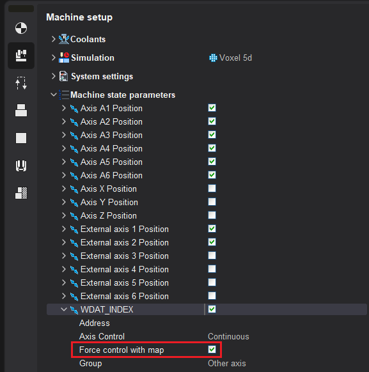Expand the System settings section
This screenshot has height=372, width=369.
(x=53, y=76)
